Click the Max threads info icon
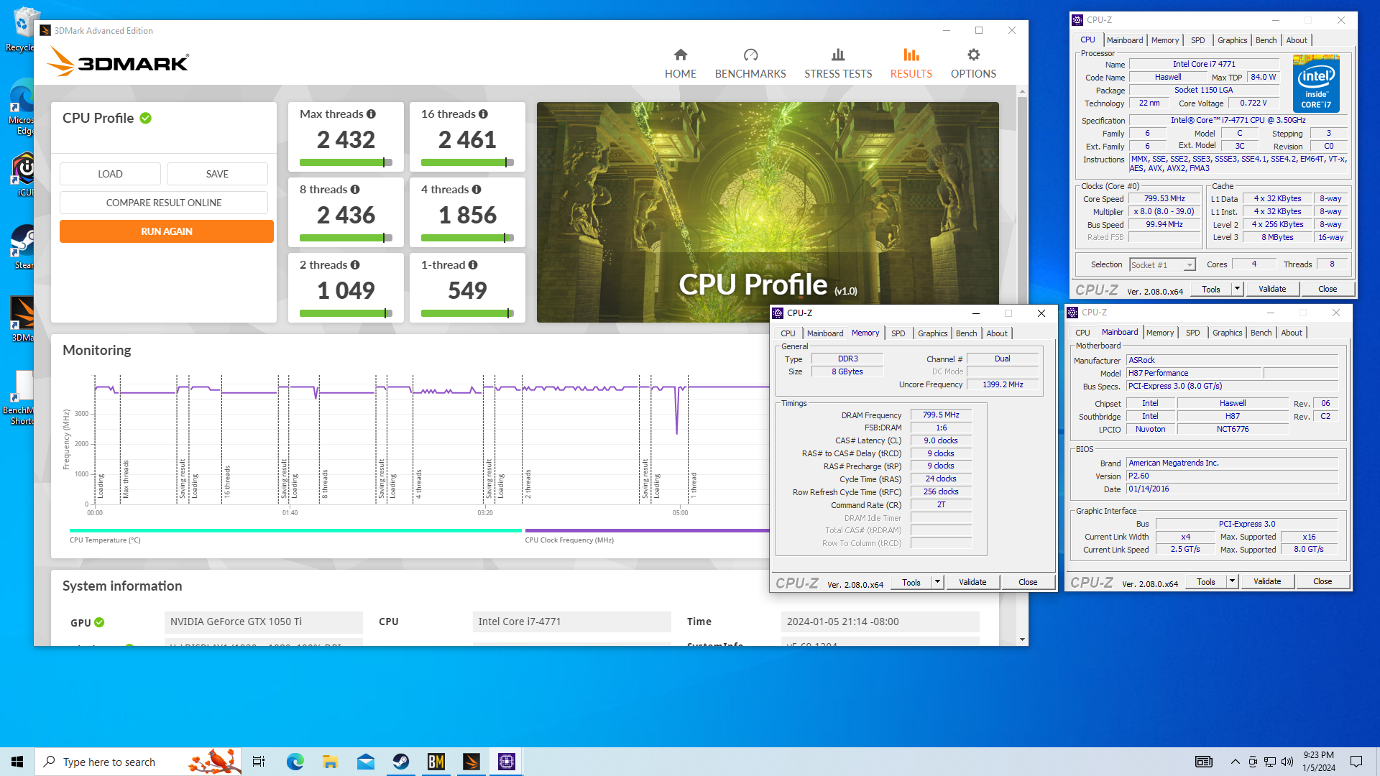 click(371, 114)
